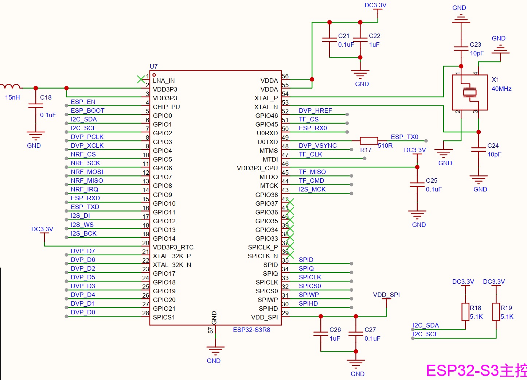This screenshot has height=380, width=527.
Task: Select the C25 capacitor symbol
Action: 417,185
